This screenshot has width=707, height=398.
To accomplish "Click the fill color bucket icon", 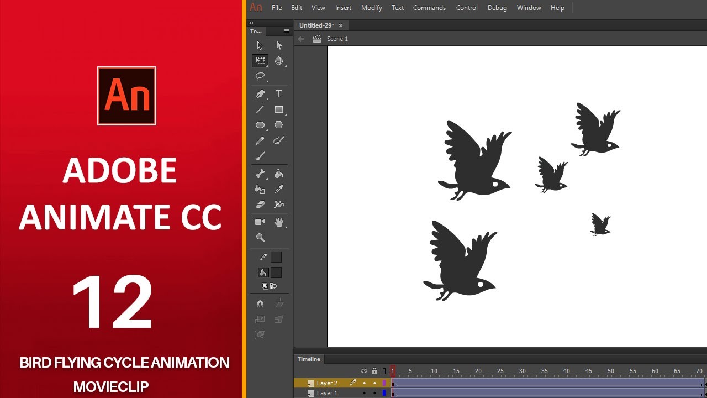I will (263, 273).
